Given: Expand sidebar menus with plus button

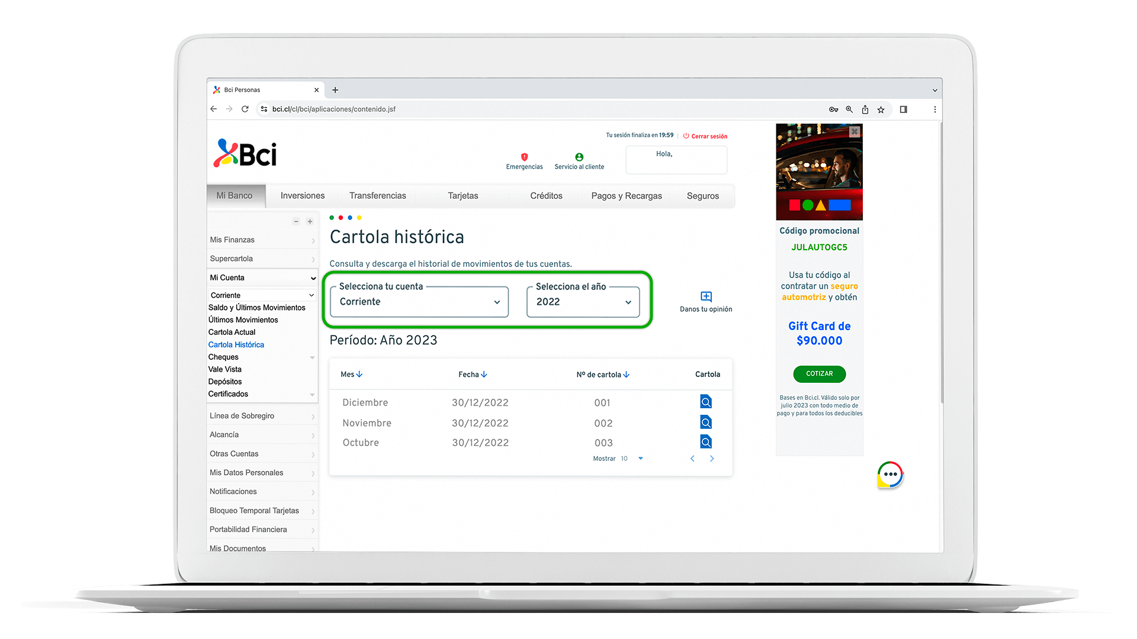Looking at the screenshot, I should pos(310,221).
